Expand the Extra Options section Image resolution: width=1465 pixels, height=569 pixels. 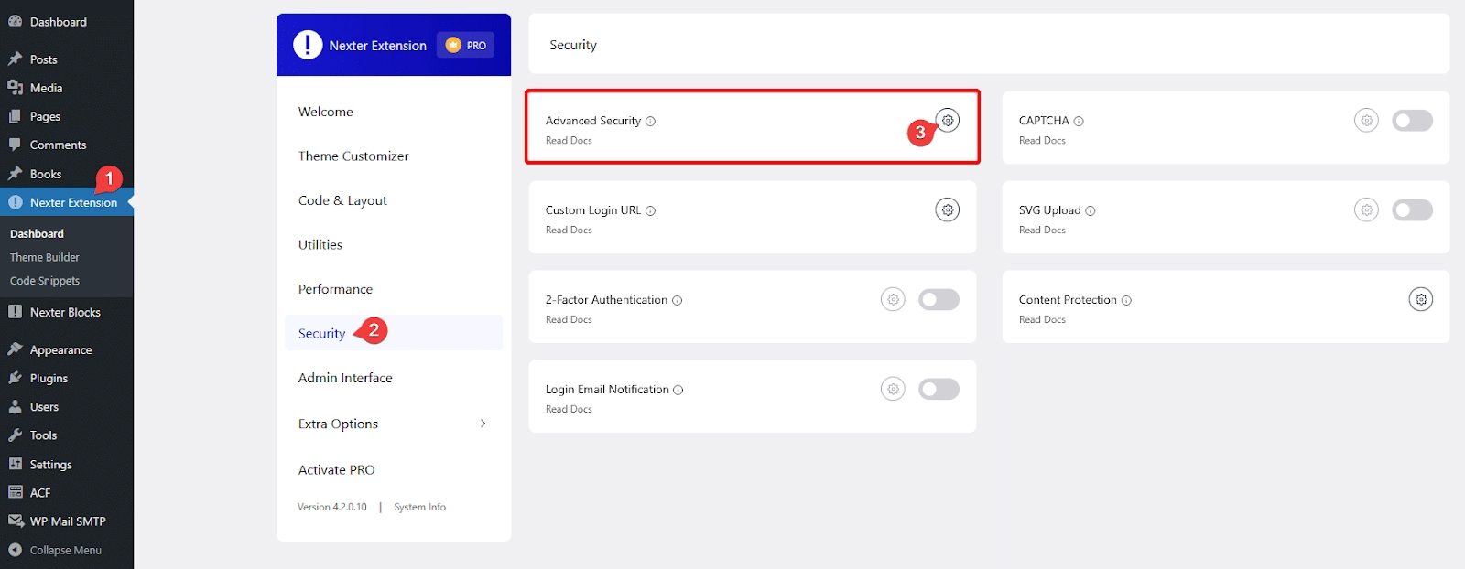392,424
